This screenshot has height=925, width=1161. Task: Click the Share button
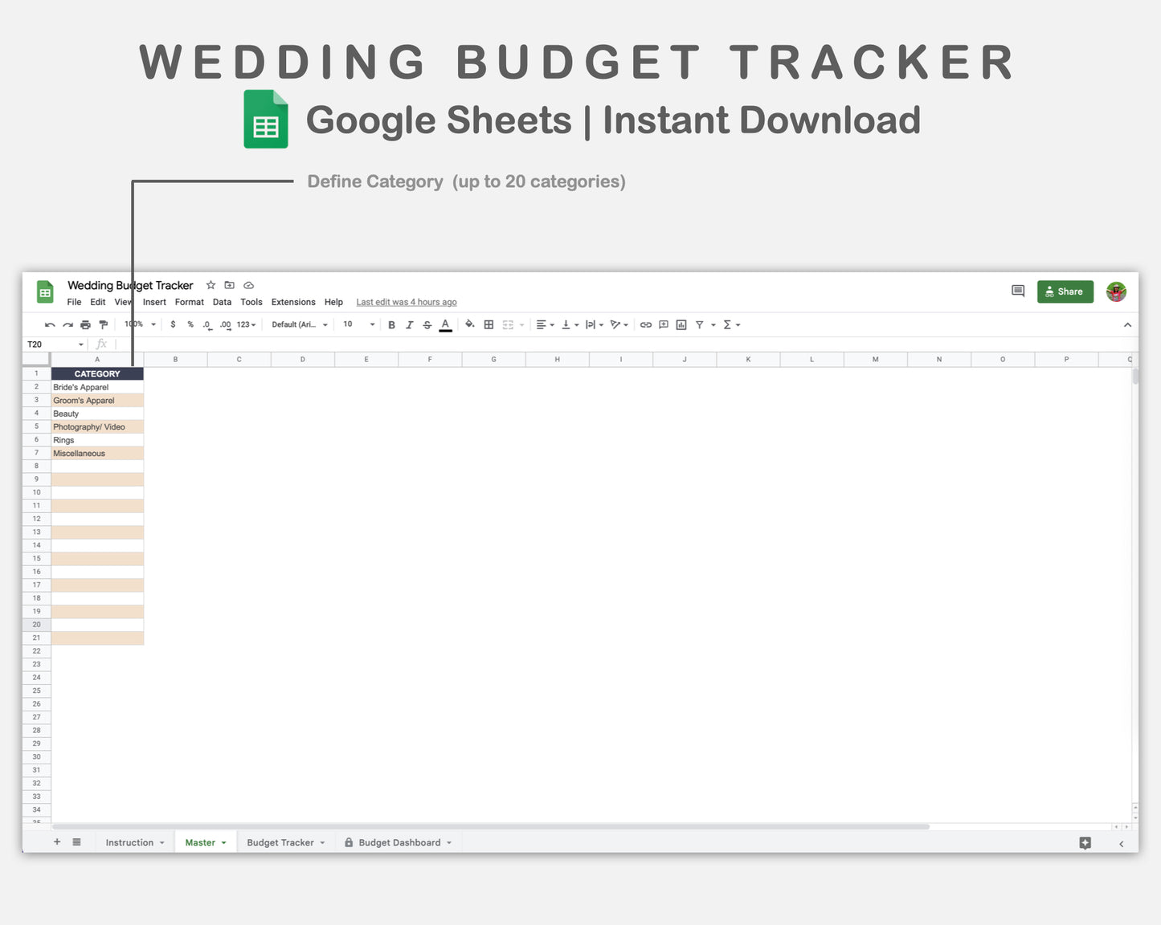(x=1065, y=291)
